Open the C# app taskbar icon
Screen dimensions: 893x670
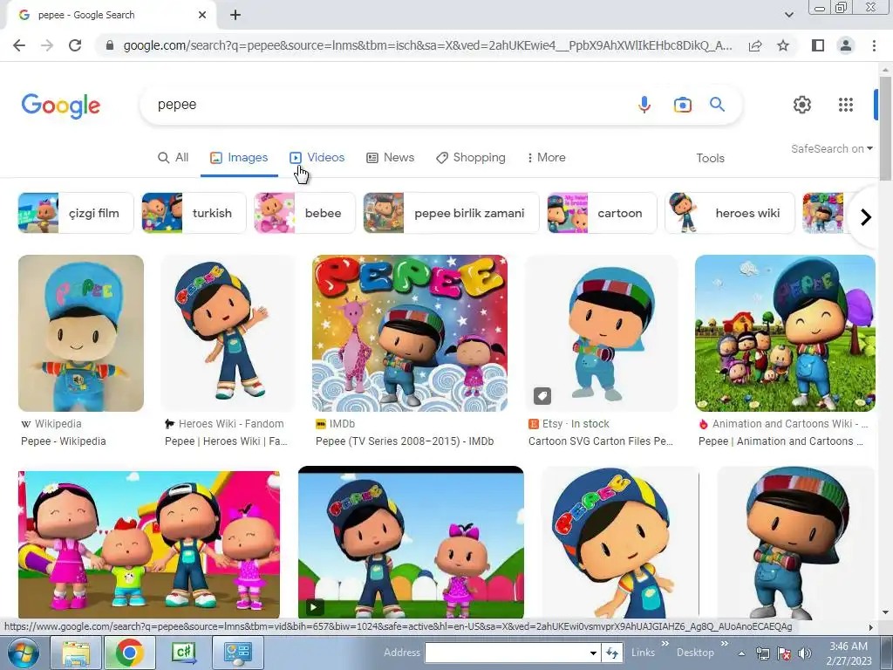click(x=183, y=653)
